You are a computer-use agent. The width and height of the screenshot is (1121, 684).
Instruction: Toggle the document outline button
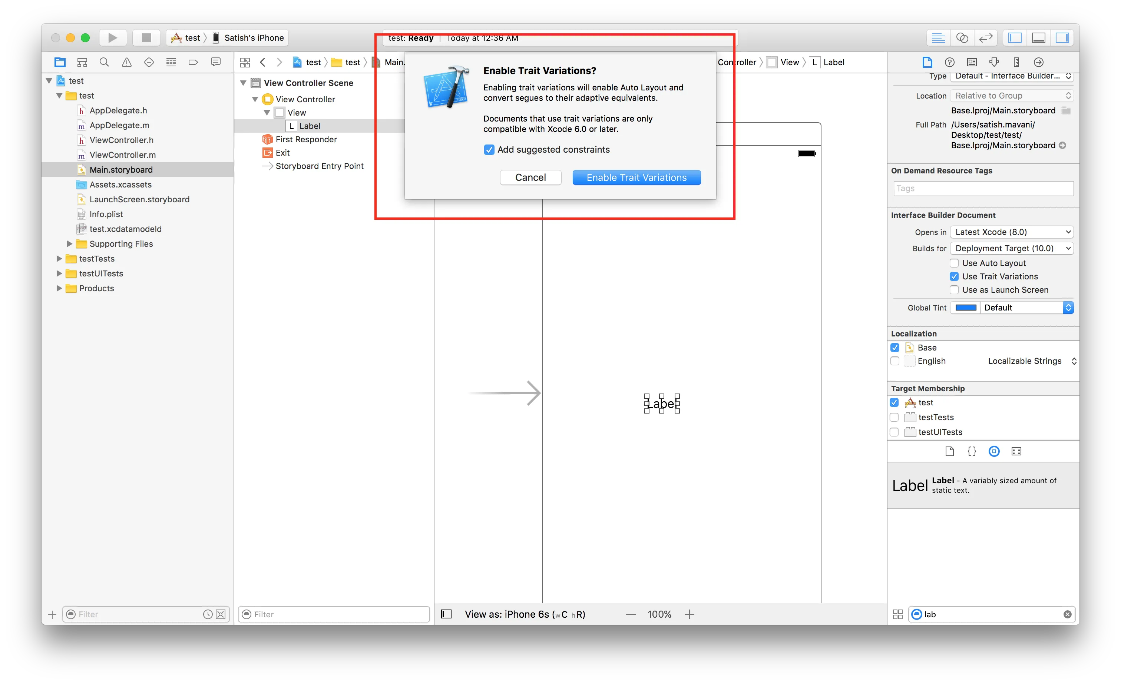tap(446, 614)
